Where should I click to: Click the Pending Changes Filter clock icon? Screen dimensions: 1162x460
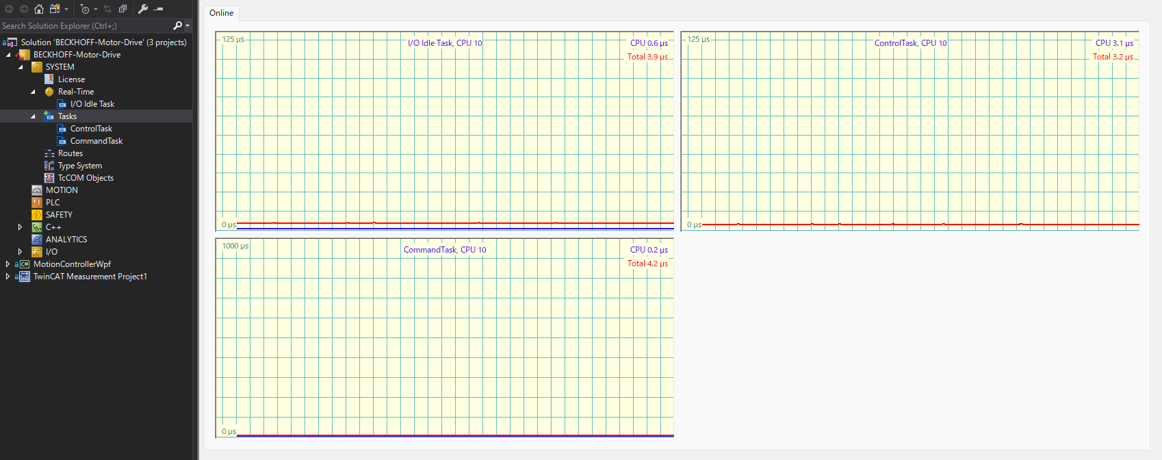click(85, 9)
